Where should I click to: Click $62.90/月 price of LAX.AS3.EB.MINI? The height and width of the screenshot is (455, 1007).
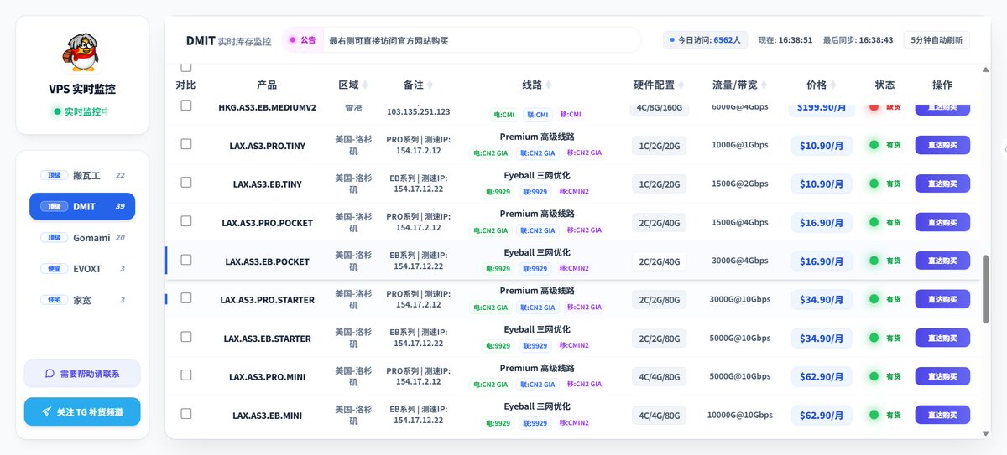coord(821,415)
